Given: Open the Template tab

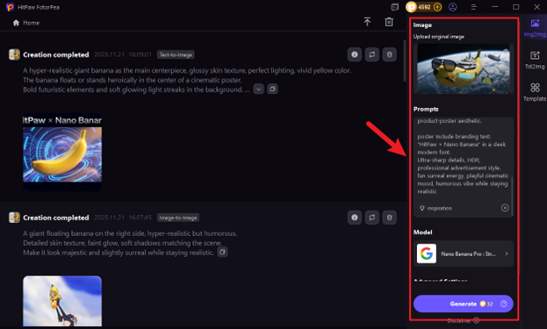Looking at the screenshot, I should coord(535,91).
